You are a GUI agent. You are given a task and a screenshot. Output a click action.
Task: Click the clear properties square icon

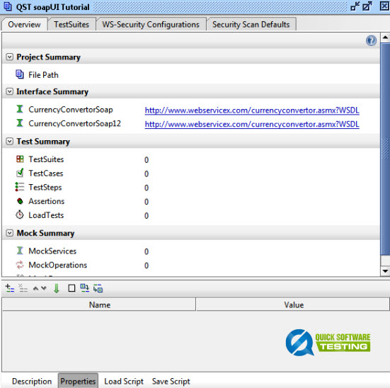71,288
